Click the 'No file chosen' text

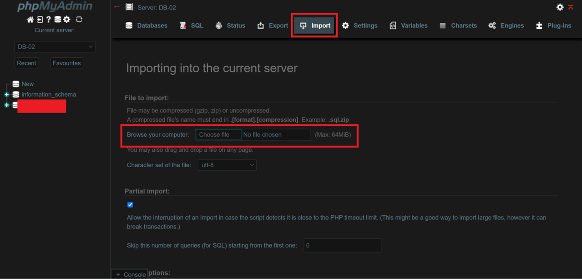pos(263,135)
